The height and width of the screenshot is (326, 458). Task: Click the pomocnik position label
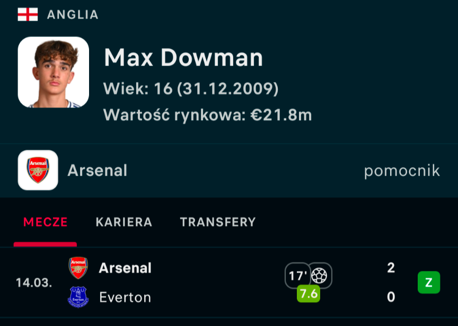[x=402, y=170]
